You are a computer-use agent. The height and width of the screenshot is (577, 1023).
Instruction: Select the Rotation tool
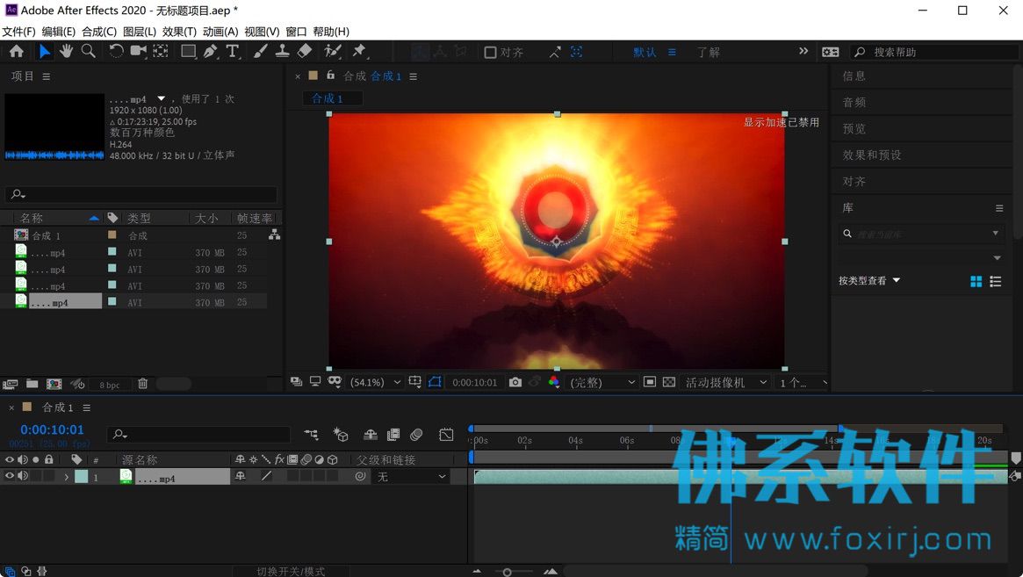116,52
